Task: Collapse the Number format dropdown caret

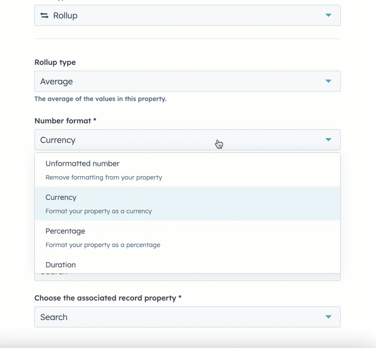Action: click(x=328, y=140)
